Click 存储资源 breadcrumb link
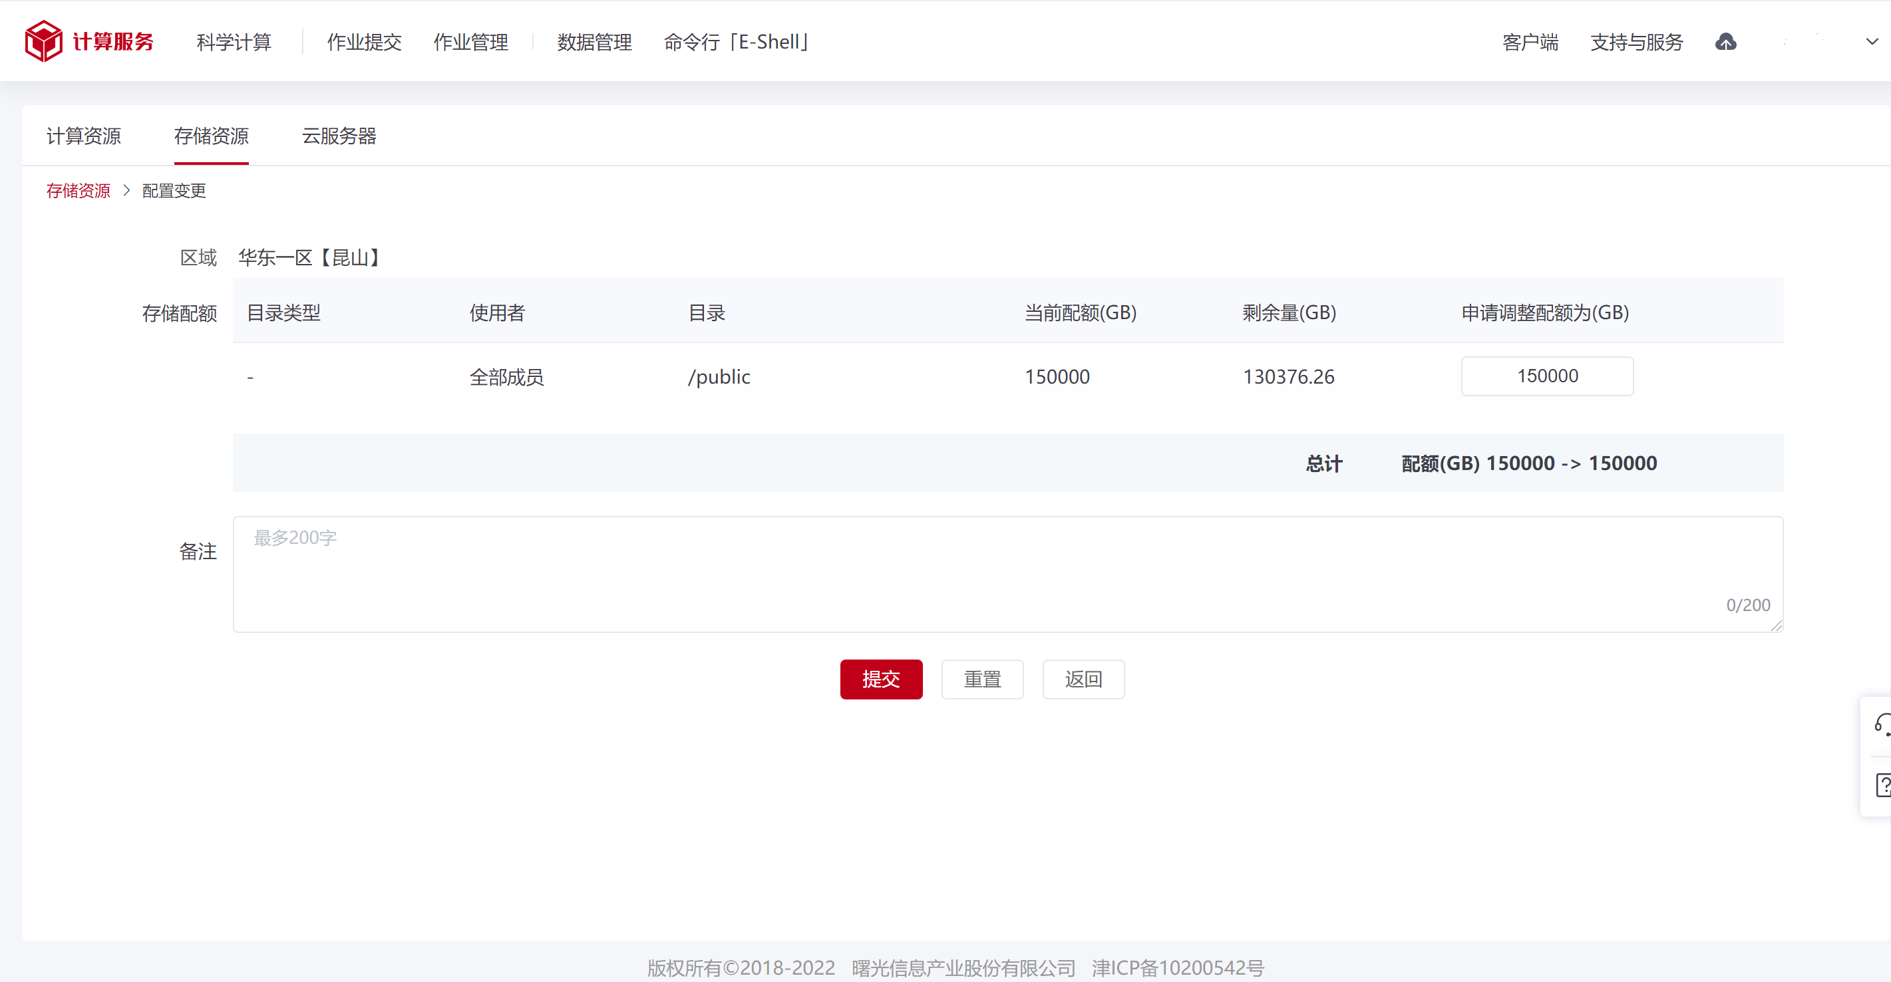The height and width of the screenshot is (982, 1891). [x=79, y=191]
